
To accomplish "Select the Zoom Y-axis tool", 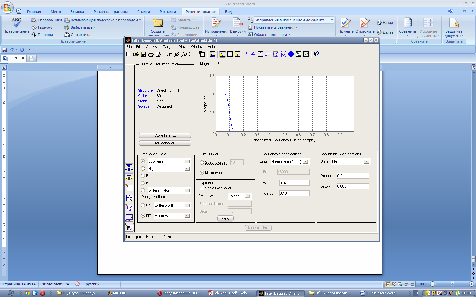I will (x=184, y=54).
